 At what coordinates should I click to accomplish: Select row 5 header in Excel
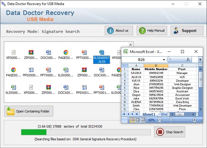(x=125, y=84)
